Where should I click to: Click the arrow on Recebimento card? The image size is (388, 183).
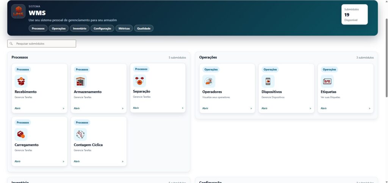pyautogui.click(x=63, y=109)
